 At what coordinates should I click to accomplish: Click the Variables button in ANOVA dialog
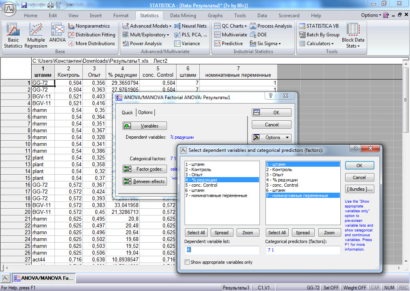coord(145,126)
